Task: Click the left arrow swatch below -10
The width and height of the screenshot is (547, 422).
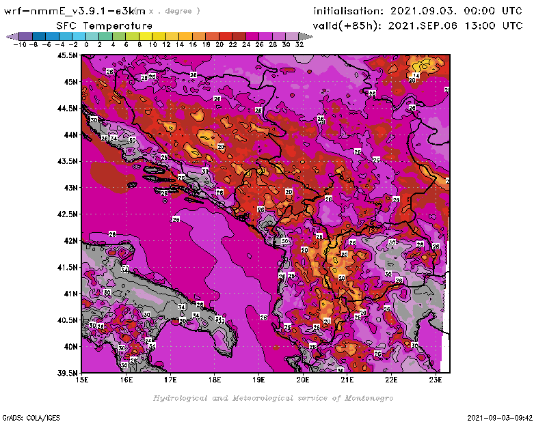Action: click(x=12, y=36)
